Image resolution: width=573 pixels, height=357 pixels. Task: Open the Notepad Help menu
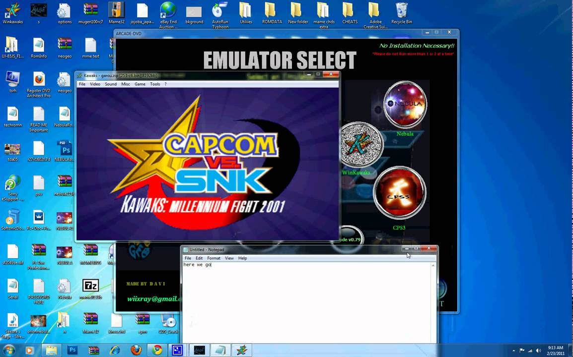tap(243, 258)
